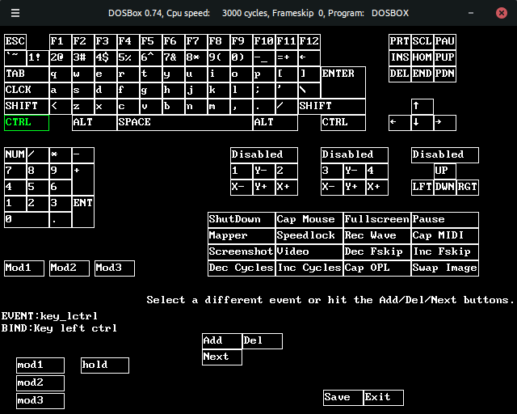The height and width of the screenshot is (414, 517).
Task: Select the Mod2 modifier event
Action: (69, 268)
